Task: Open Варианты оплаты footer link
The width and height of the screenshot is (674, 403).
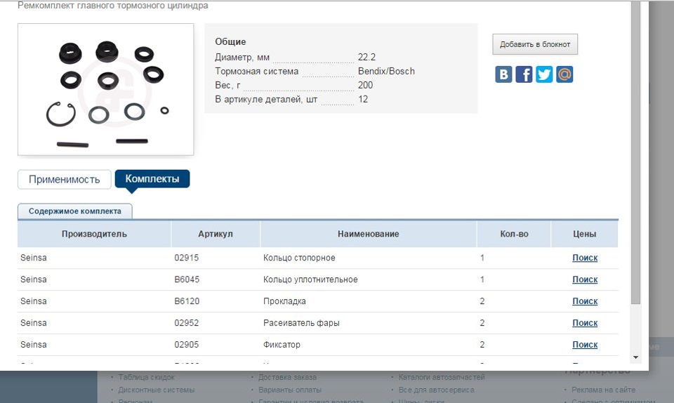Action: (x=290, y=390)
